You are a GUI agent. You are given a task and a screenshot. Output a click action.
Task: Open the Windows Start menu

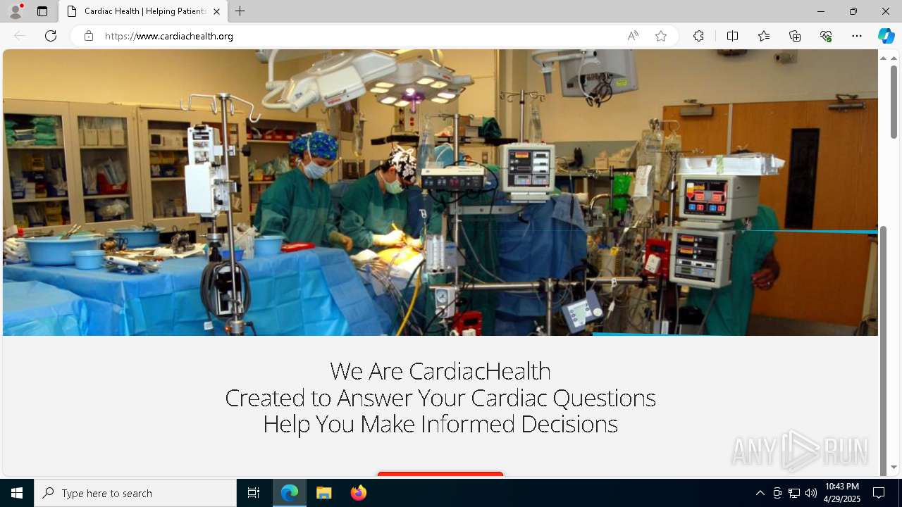click(x=17, y=493)
